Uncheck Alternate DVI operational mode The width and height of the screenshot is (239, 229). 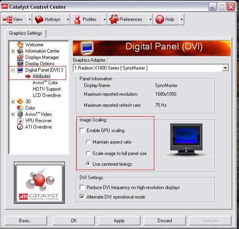click(x=82, y=197)
